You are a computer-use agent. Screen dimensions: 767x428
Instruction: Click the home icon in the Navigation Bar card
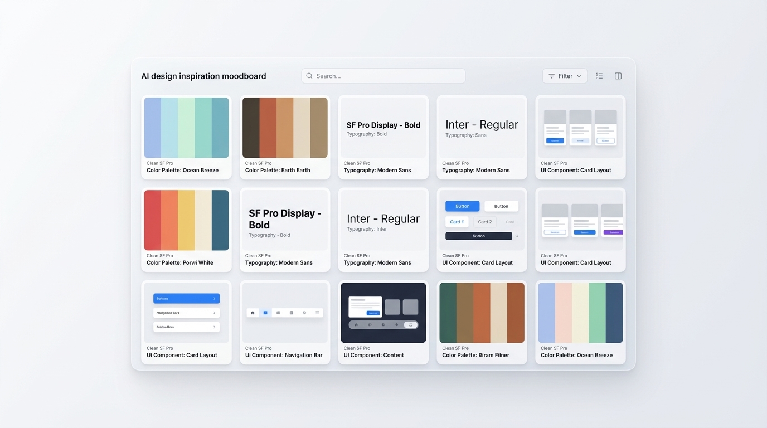(253, 313)
